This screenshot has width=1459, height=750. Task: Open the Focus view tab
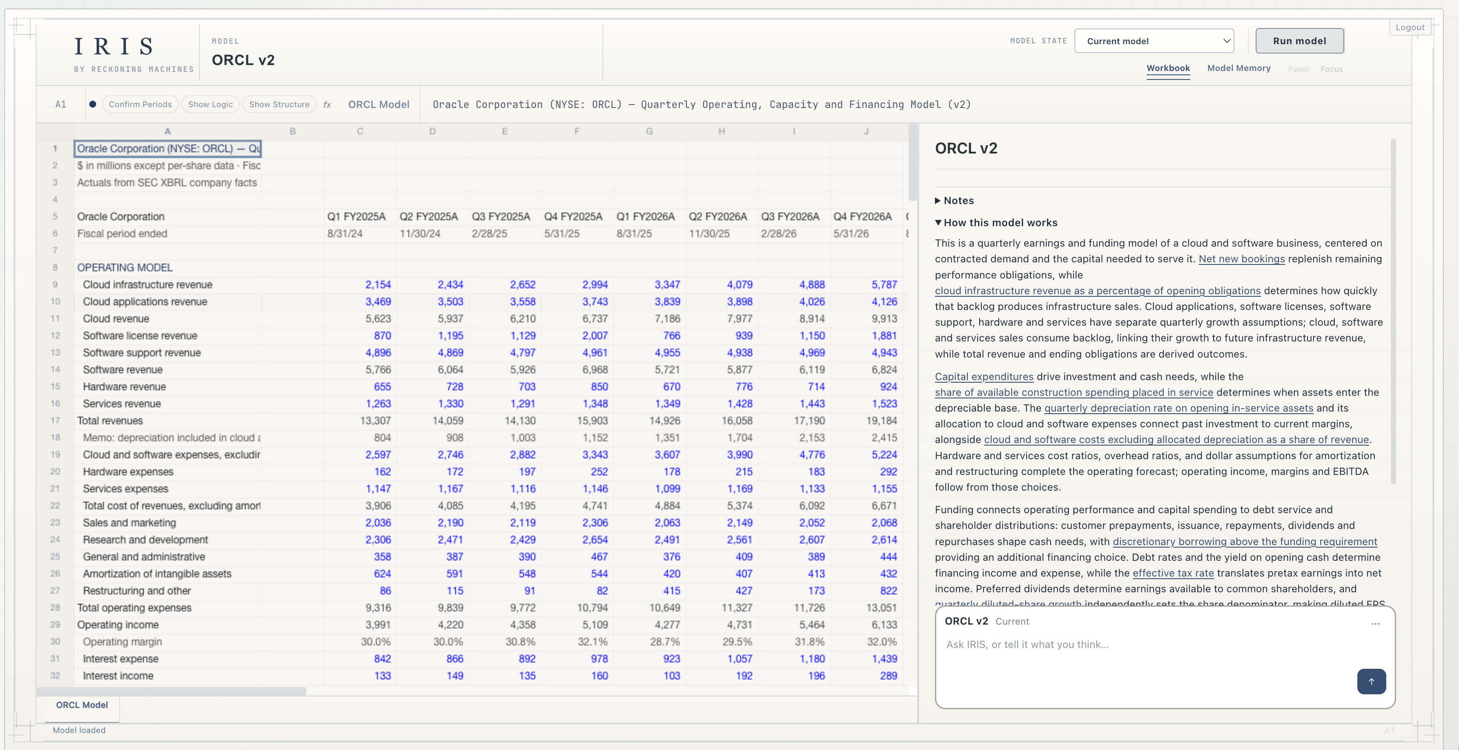point(1331,69)
